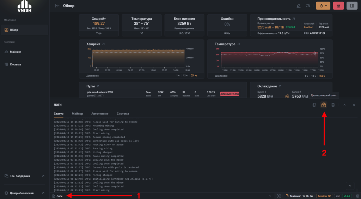Viewport: 361px width, 199px height.
Task: Open Хэшрейт chart expand arrow
Action: pyautogui.click(x=103, y=44)
